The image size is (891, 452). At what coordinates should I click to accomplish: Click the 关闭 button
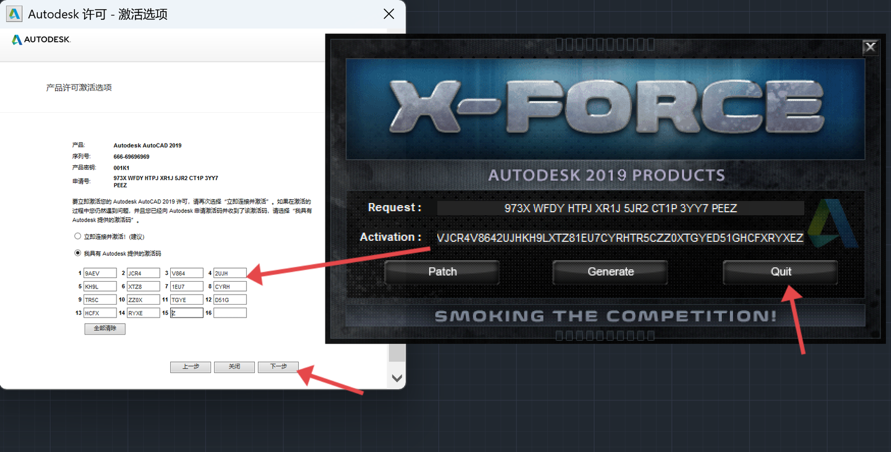click(235, 367)
